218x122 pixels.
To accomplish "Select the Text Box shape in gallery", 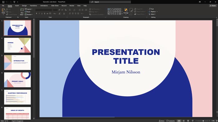I will 109,9.
